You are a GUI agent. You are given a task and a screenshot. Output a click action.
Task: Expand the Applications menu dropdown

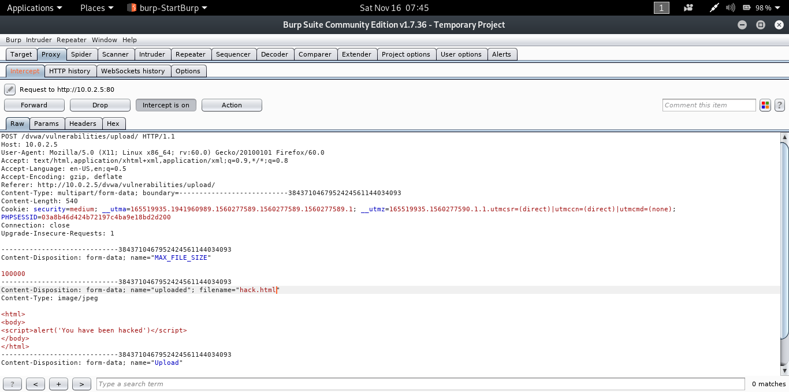(x=35, y=8)
